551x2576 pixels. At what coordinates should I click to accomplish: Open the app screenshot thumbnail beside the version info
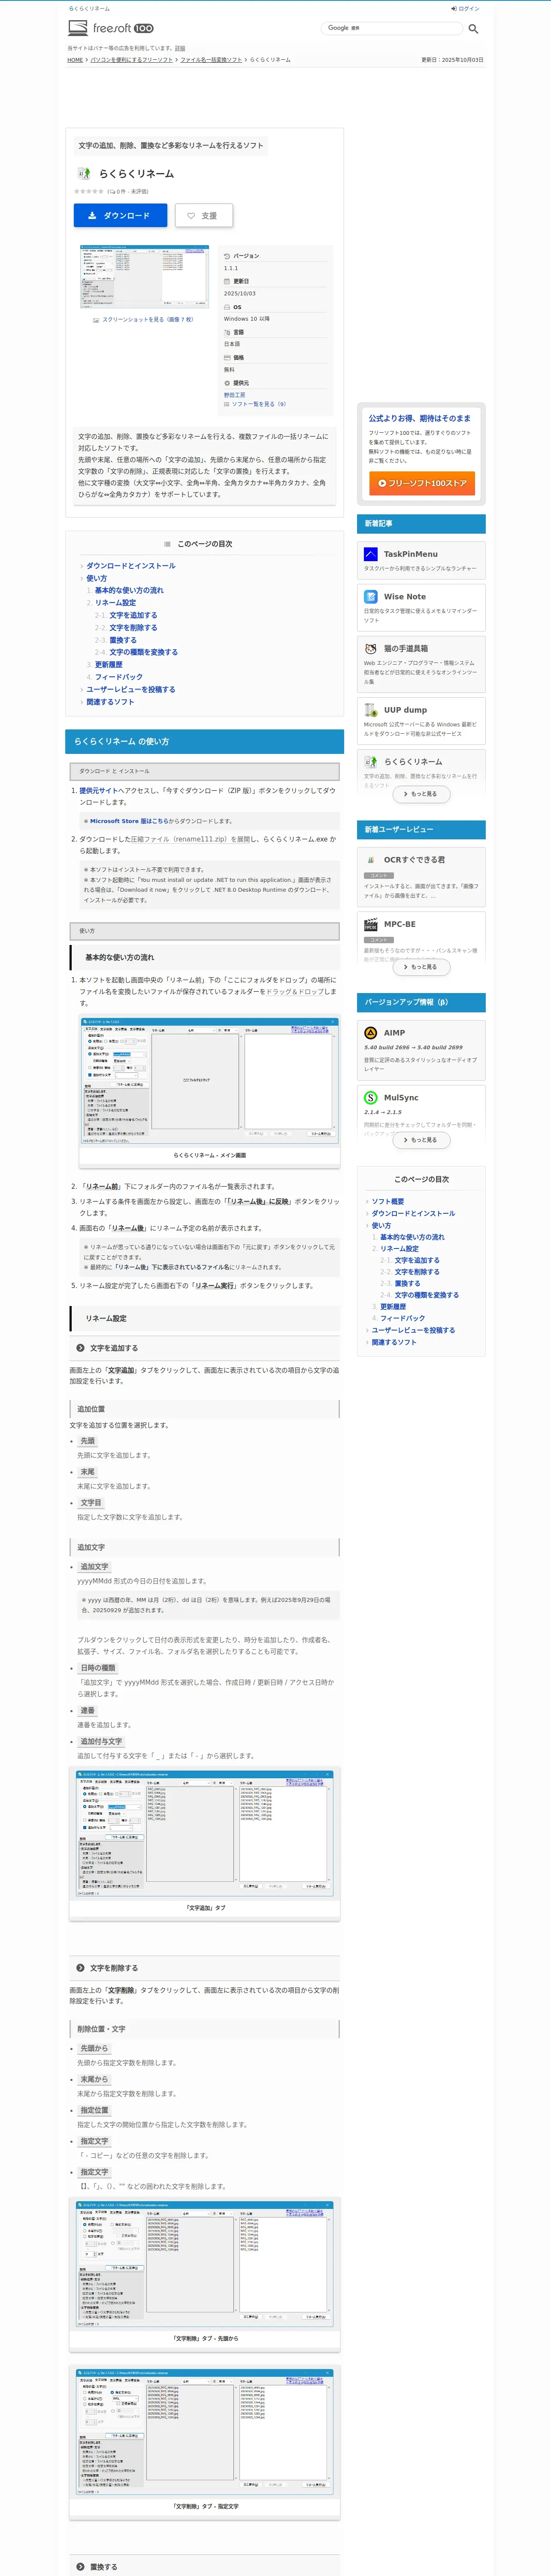pos(145,277)
